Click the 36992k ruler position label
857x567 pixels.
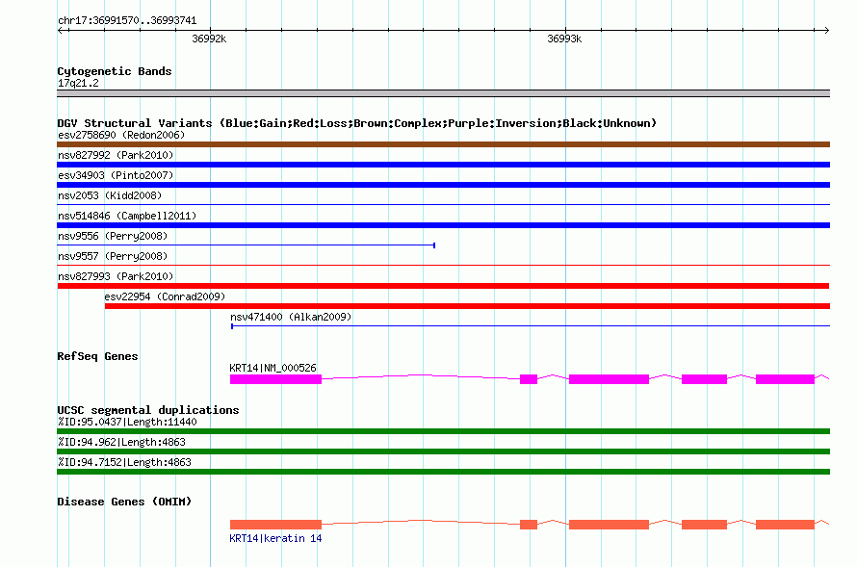tap(209, 39)
